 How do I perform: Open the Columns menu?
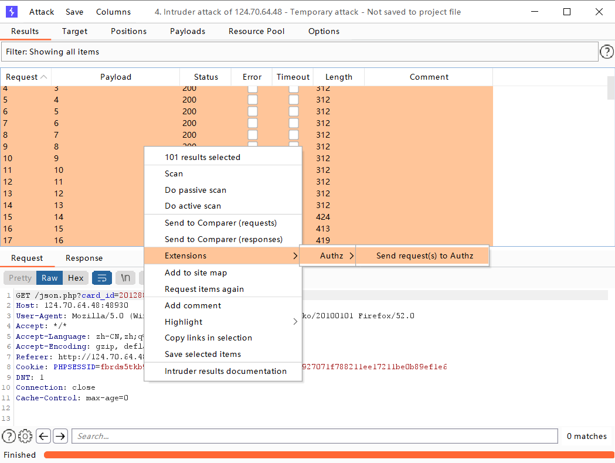(113, 12)
